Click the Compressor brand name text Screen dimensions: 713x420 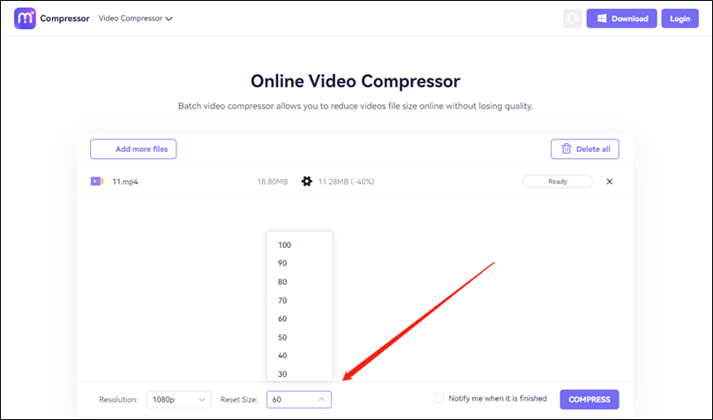(64, 19)
